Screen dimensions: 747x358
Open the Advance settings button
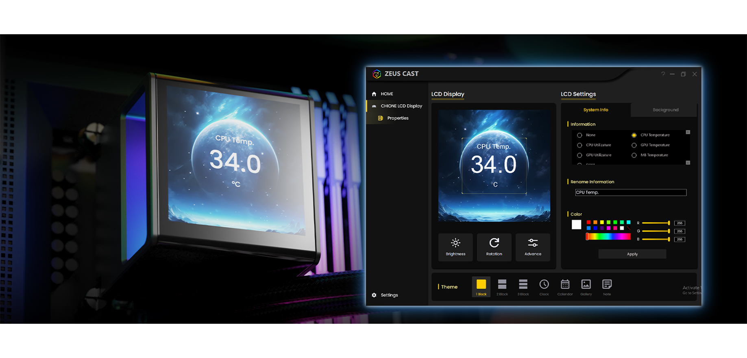(533, 247)
